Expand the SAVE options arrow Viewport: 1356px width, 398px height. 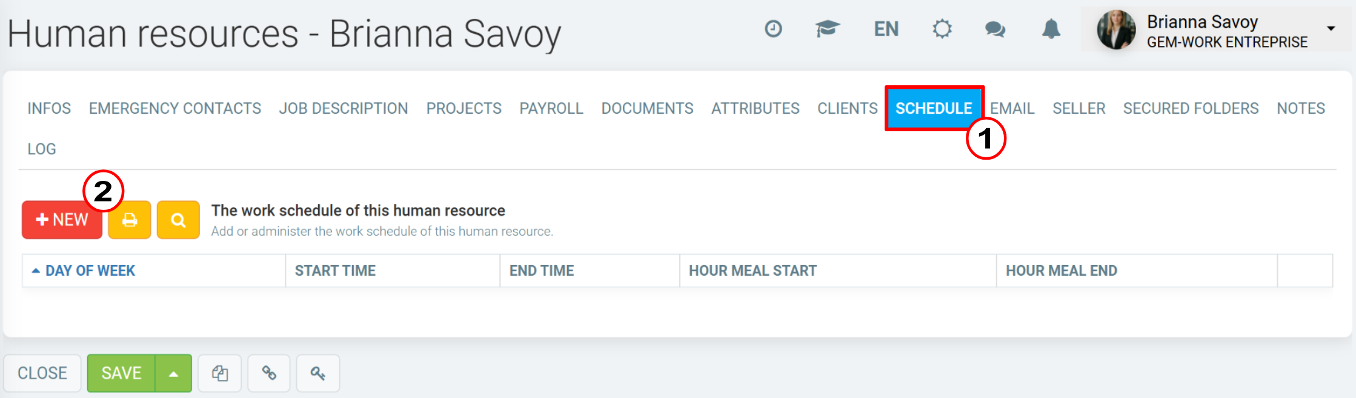[173, 373]
